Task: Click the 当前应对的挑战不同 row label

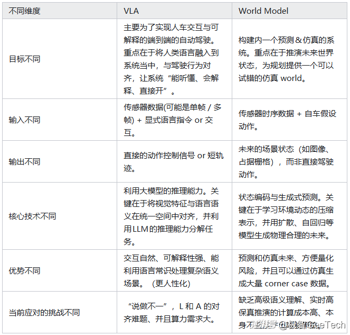Action: pyautogui.click(x=44, y=313)
